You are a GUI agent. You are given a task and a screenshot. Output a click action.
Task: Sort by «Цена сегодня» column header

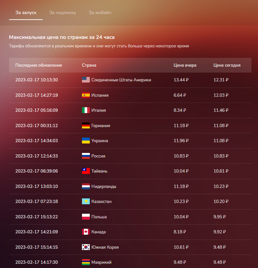click(x=227, y=65)
